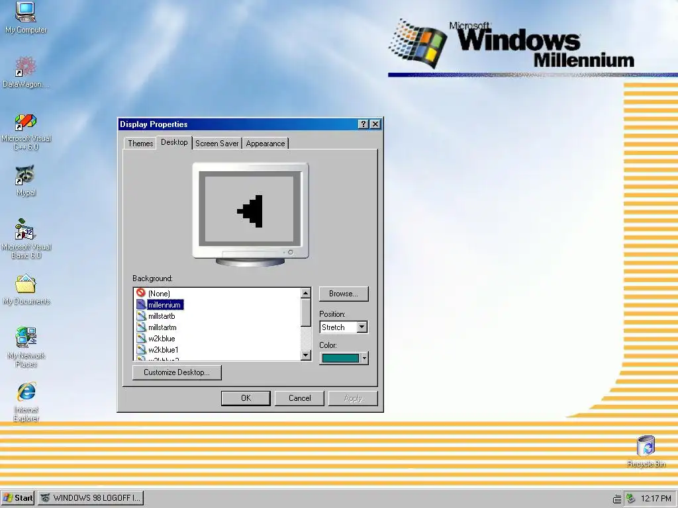Click the millstartm bitmap file icon
Image resolution: width=678 pixels, height=508 pixels.
point(141,327)
